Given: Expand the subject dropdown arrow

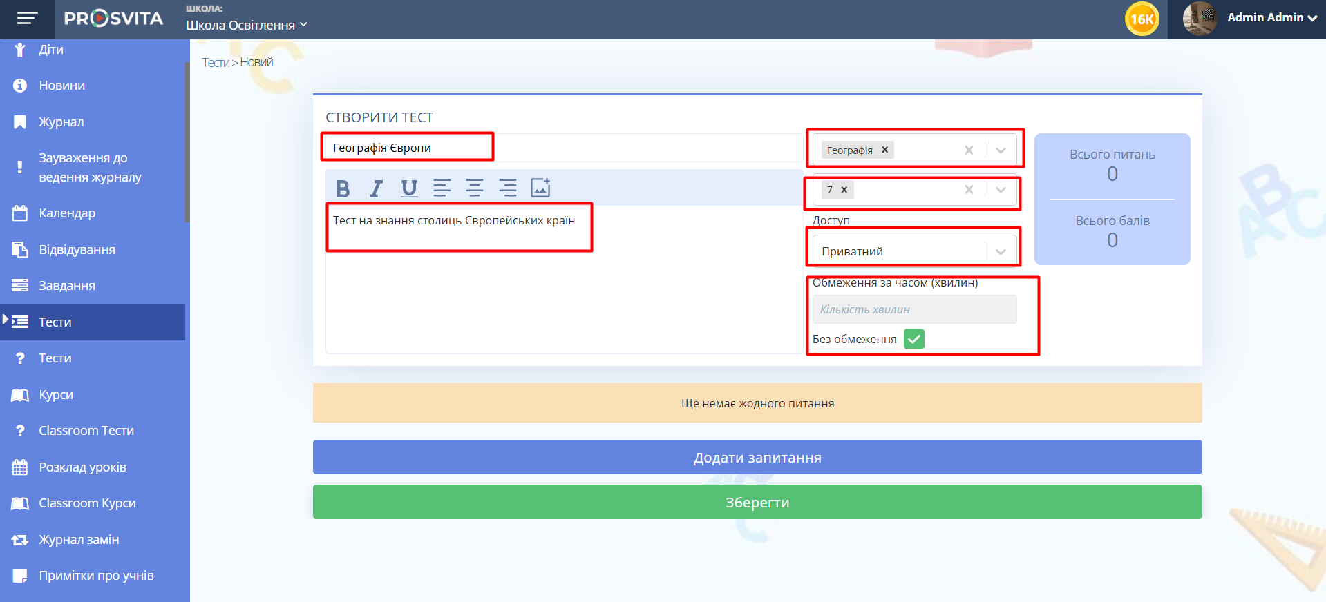Looking at the screenshot, I should tap(1001, 150).
